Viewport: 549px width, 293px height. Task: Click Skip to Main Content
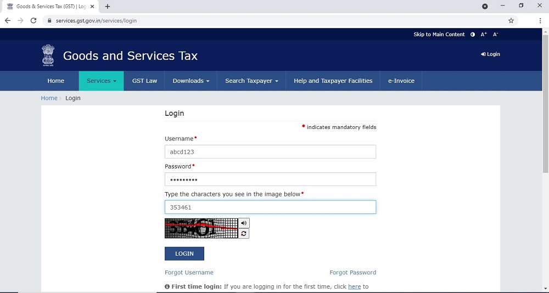pos(439,35)
